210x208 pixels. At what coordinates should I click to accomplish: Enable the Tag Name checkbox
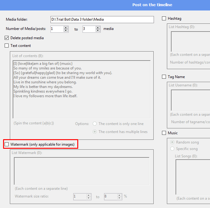tap(164, 77)
